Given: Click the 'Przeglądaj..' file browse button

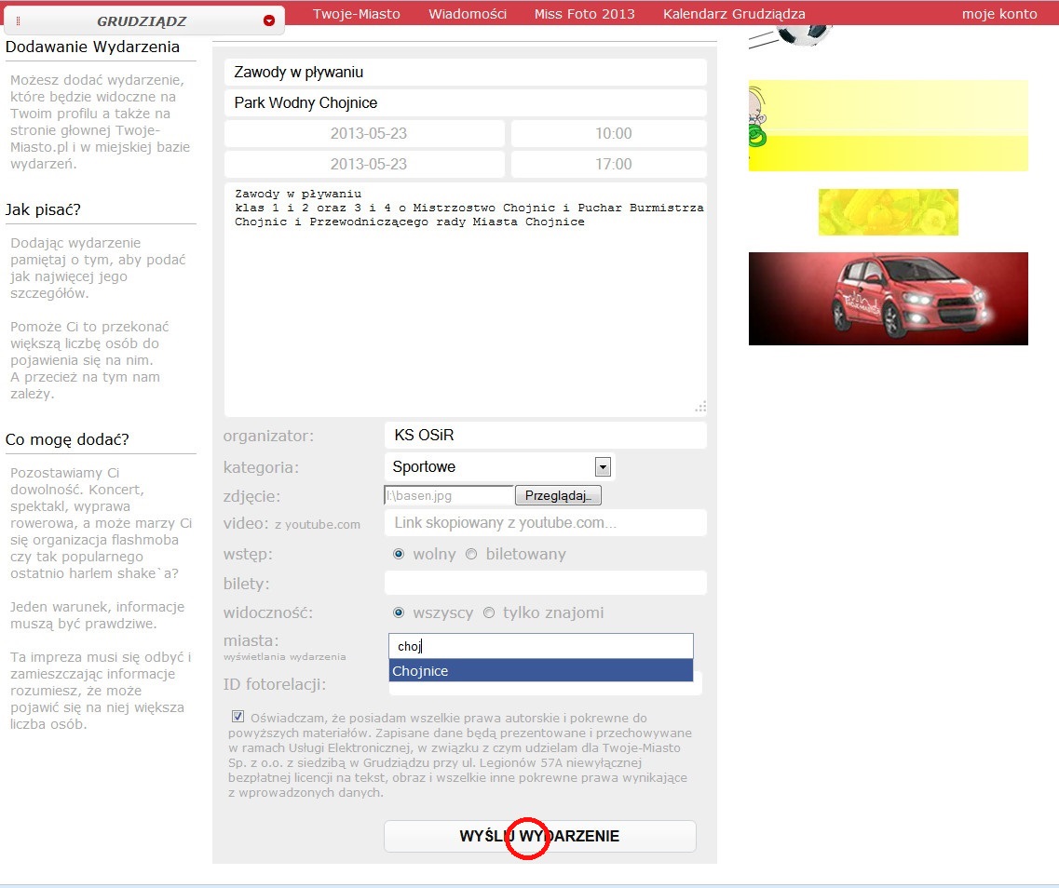Looking at the screenshot, I should tap(558, 495).
